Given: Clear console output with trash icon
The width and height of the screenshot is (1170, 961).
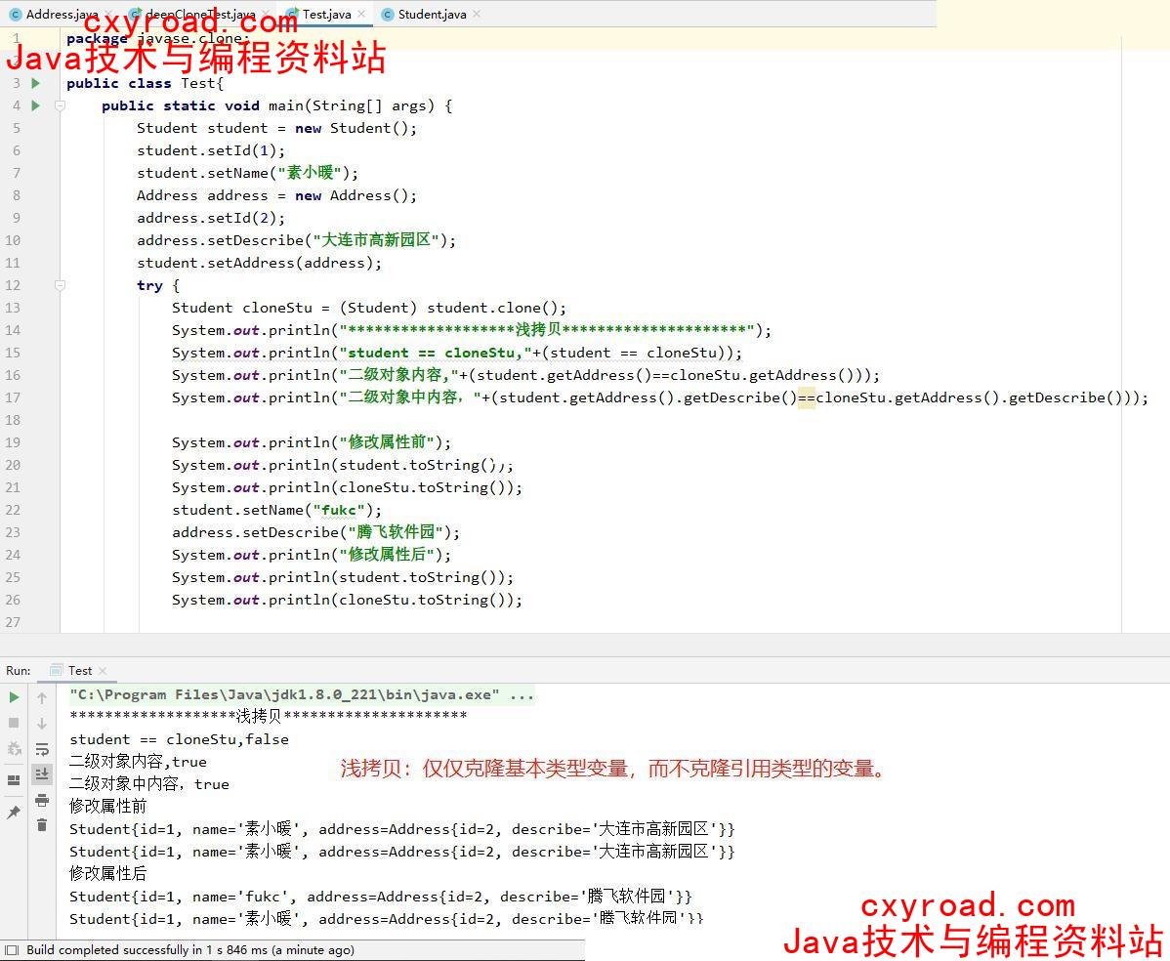Looking at the screenshot, I should pos(42,825).
